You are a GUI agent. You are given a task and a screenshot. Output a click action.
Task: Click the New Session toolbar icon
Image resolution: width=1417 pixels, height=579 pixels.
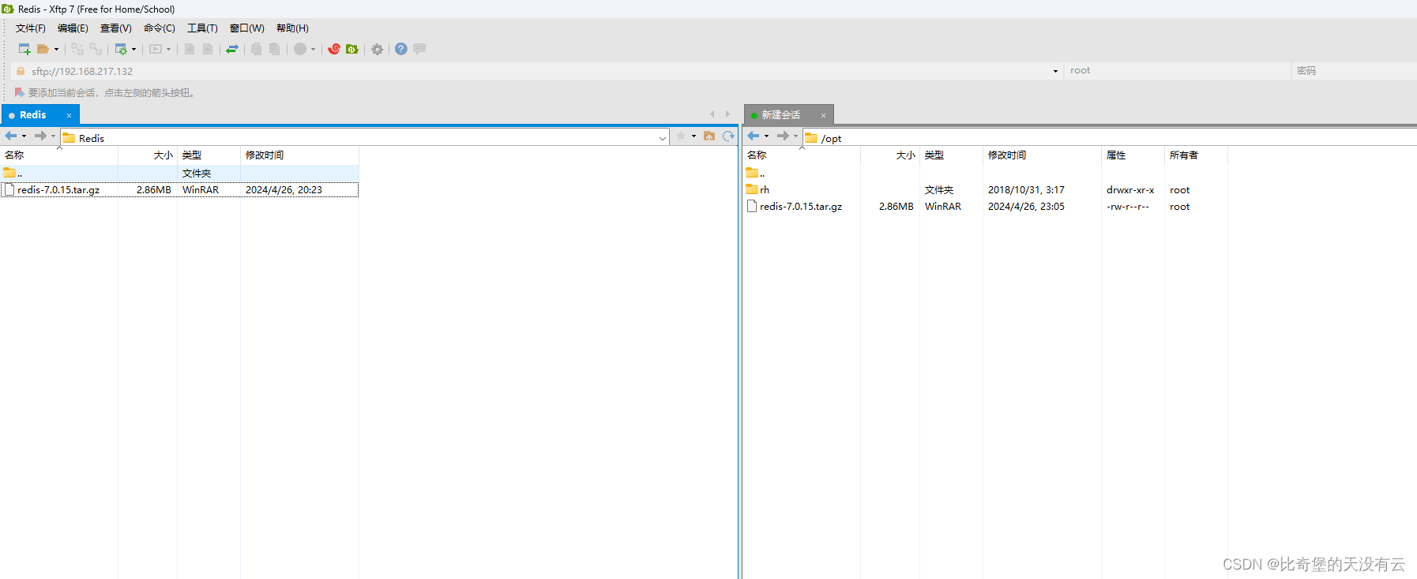click(x=24, y=49)
